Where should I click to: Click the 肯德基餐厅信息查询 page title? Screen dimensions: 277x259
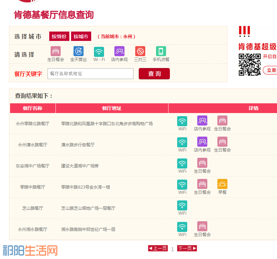pyautogui.click(x=54, y=15)
